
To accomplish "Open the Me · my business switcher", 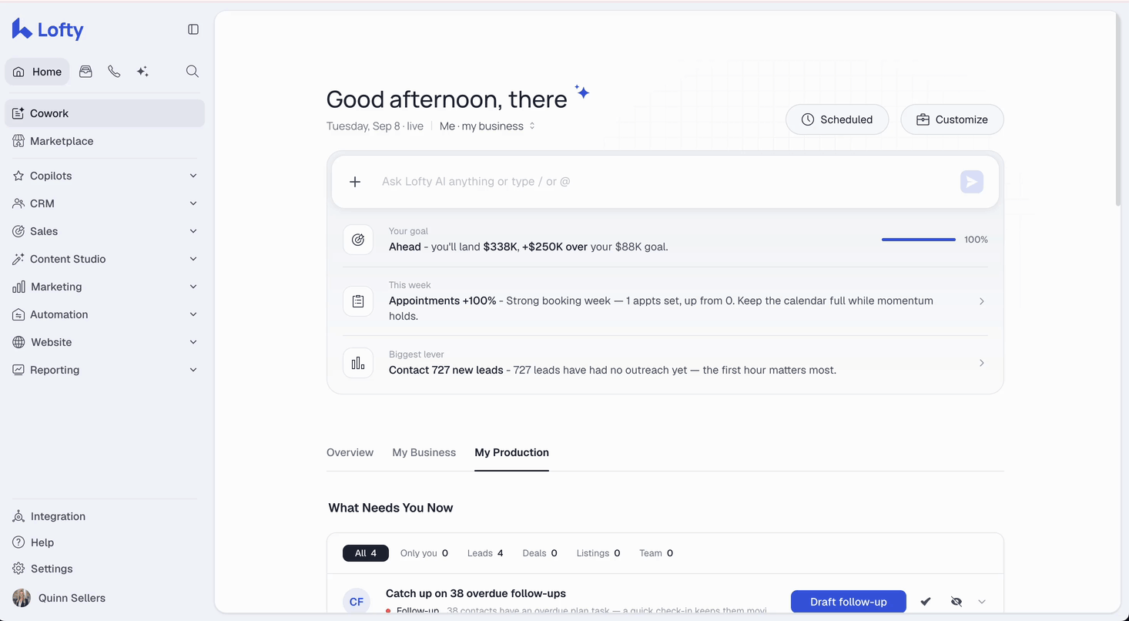I will (487, 126).
